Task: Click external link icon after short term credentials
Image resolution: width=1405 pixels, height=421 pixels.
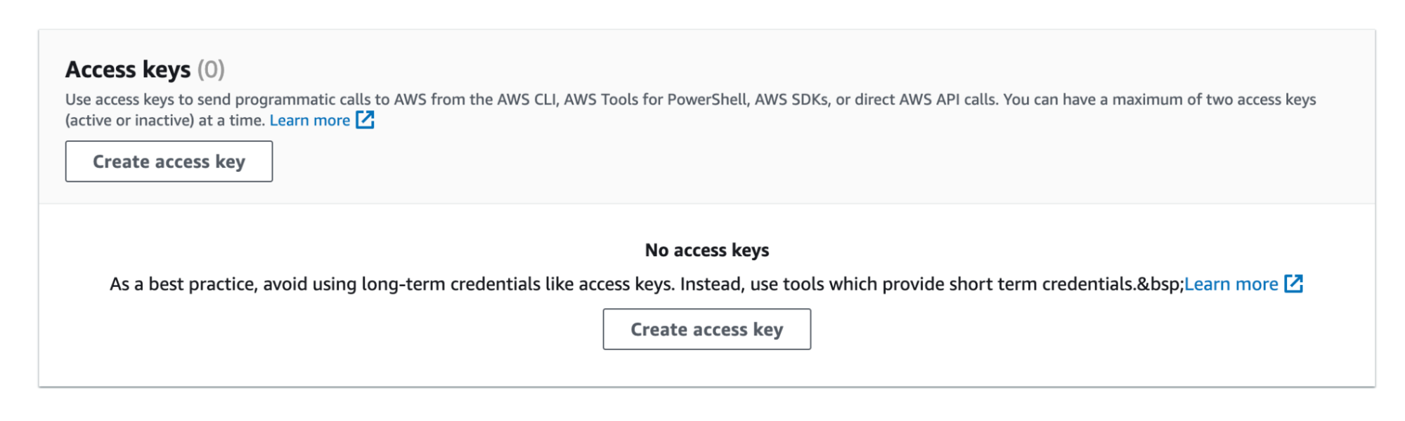Action: point(1293,283)
